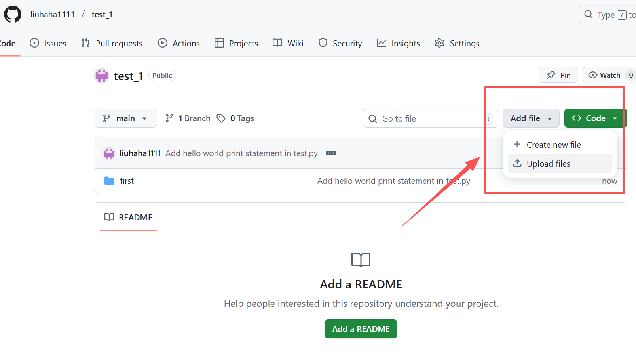Open the first folder
Image resolution: width=636 pixels, height=359 pixels.
127,181
